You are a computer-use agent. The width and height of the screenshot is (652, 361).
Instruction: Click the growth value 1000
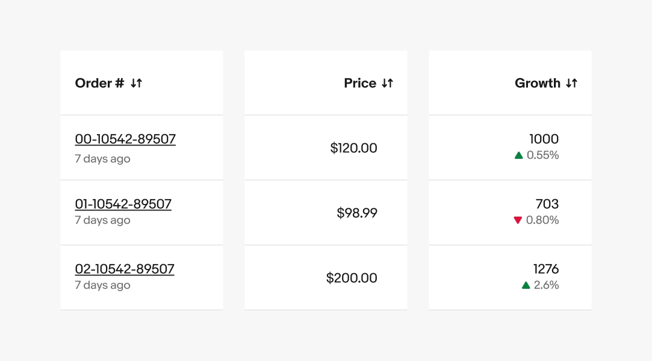pos(544,138)
